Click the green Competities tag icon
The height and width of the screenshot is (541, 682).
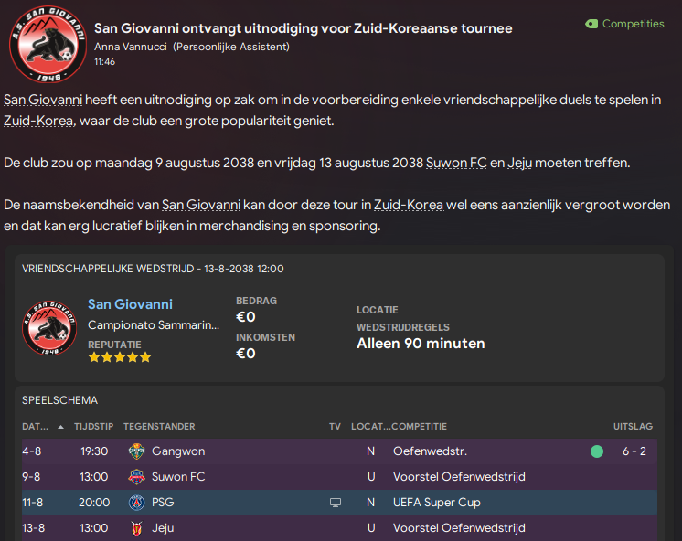(591, 24)
